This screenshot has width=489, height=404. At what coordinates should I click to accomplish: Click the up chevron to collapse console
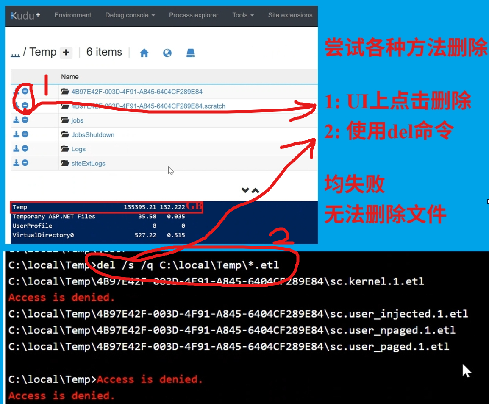point(255,190)
